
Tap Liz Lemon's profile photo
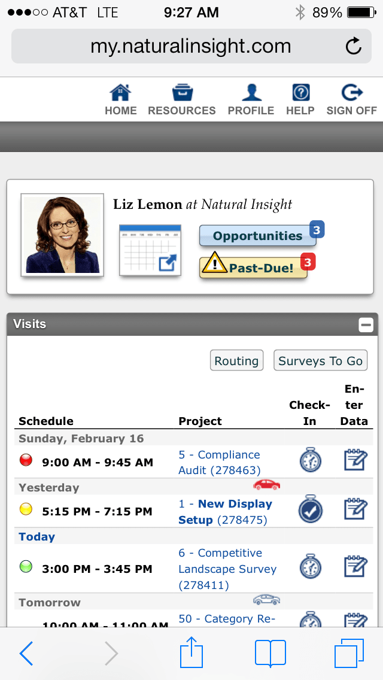point(62,234)
